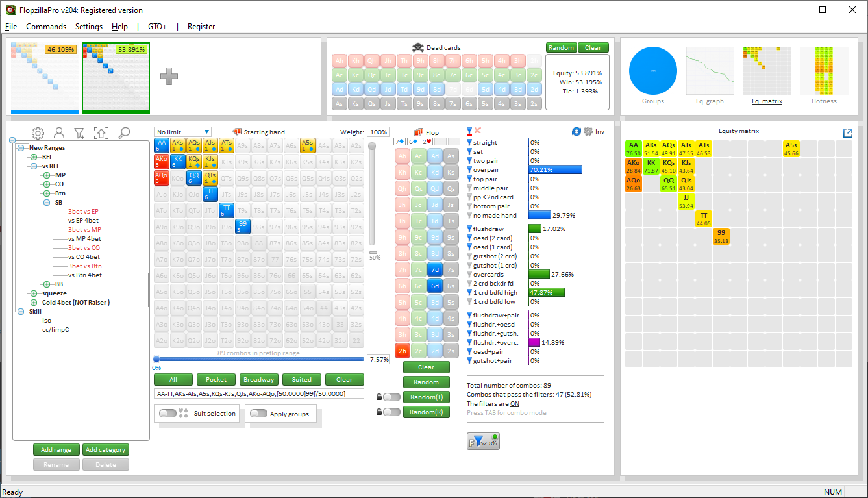This screenshot has width=868, height=498.
Task: Open the No limit game type dropdown
Action: 182,132
